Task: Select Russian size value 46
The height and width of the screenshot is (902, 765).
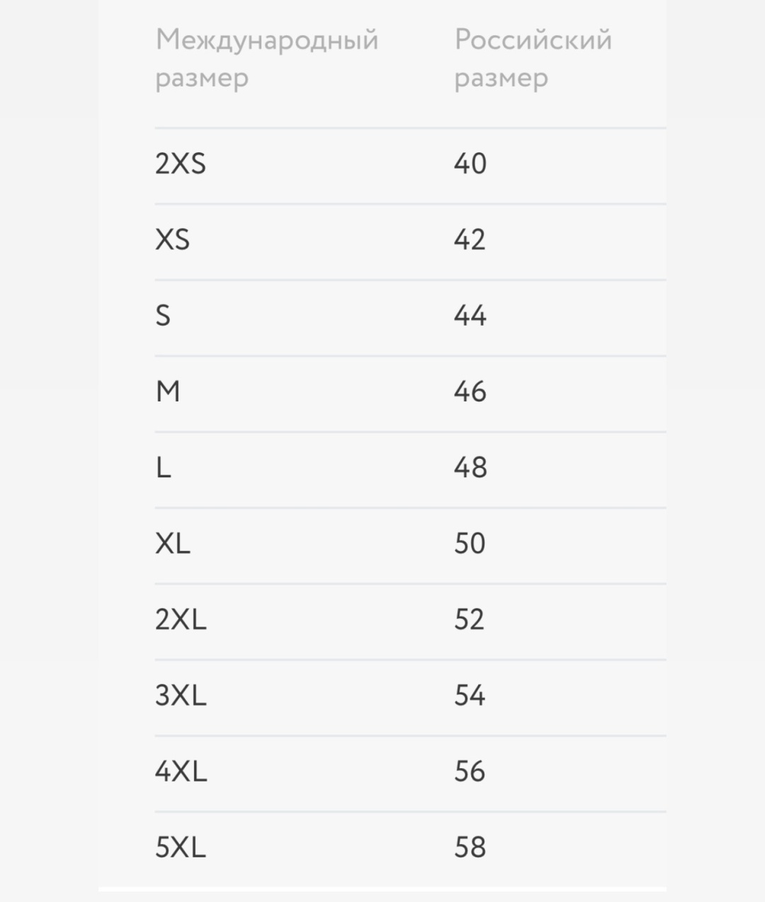Action: point(470,392)
